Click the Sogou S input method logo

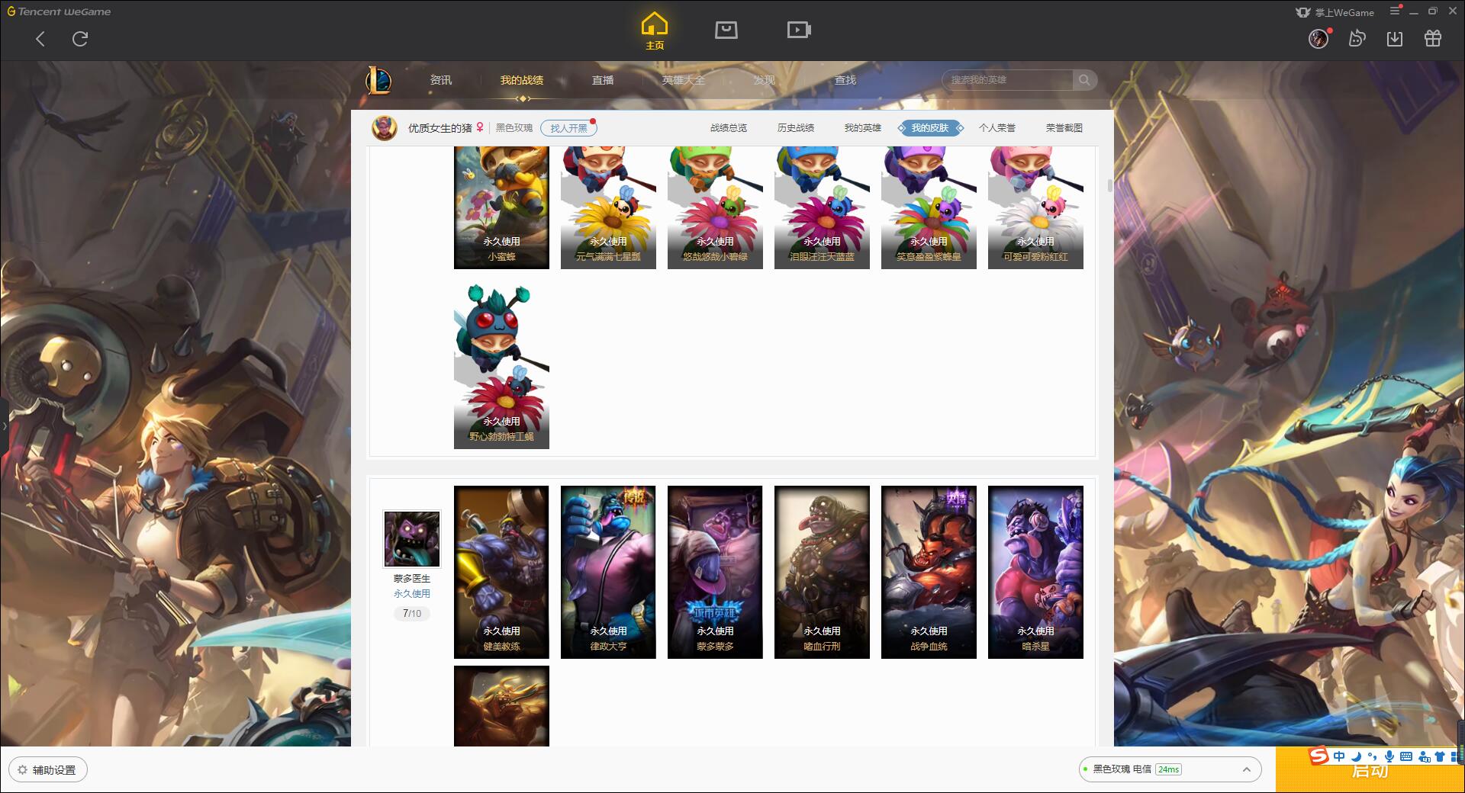pos(1318,756)
